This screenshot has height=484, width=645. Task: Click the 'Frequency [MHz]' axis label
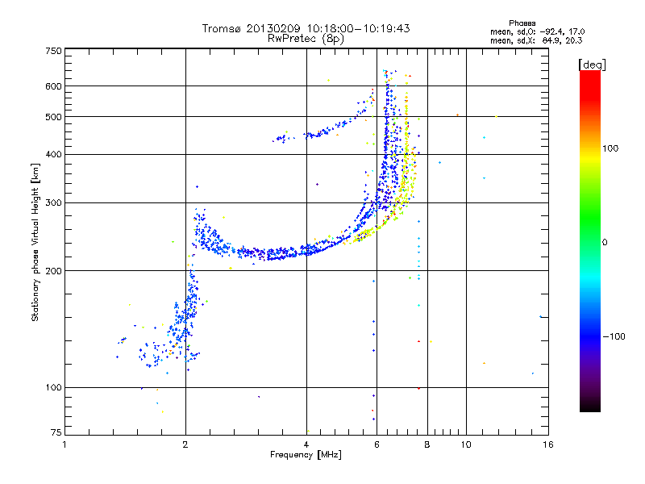(x=306, y=455)
